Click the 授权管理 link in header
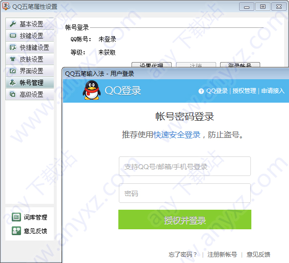Image resolution: width=289 pixels, height=263 pixels. coord(244,90)
